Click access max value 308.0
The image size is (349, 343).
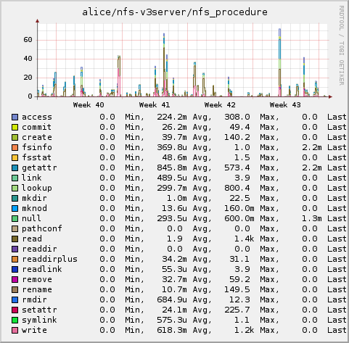[x=237, y=117]
